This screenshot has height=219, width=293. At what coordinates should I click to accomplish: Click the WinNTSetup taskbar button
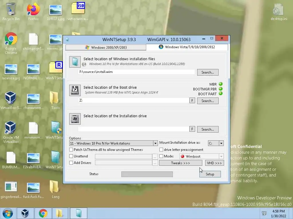pos(79,213)
